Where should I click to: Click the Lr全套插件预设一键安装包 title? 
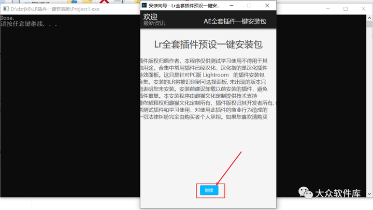(x=208, y=44)
